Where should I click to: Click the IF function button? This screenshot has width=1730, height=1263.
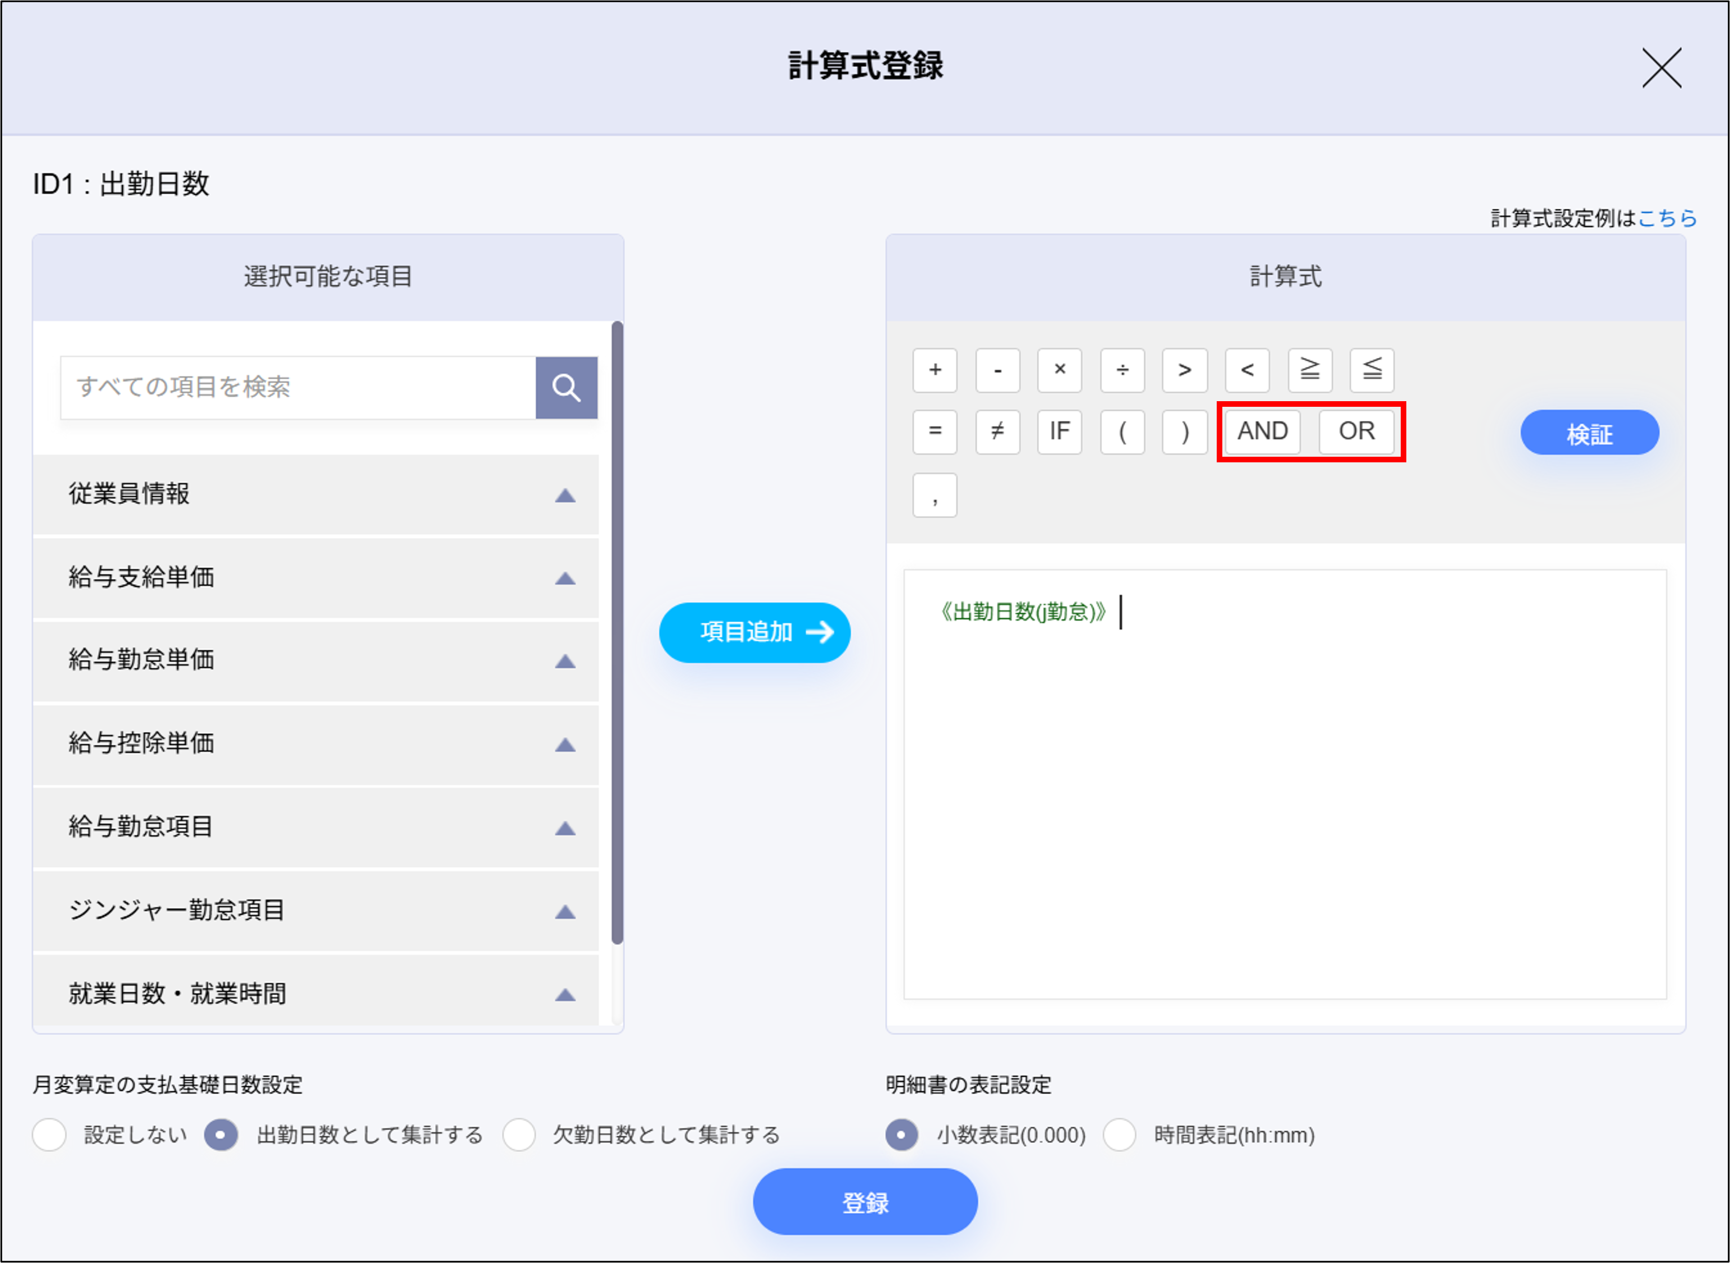(1059, 432)
